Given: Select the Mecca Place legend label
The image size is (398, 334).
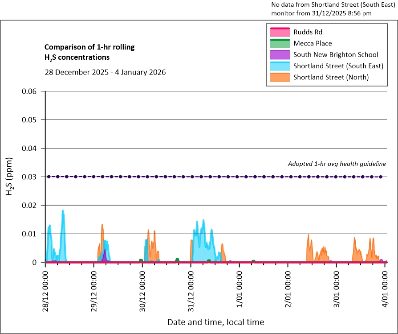Looking at the screenshot, I should point(313,43).
